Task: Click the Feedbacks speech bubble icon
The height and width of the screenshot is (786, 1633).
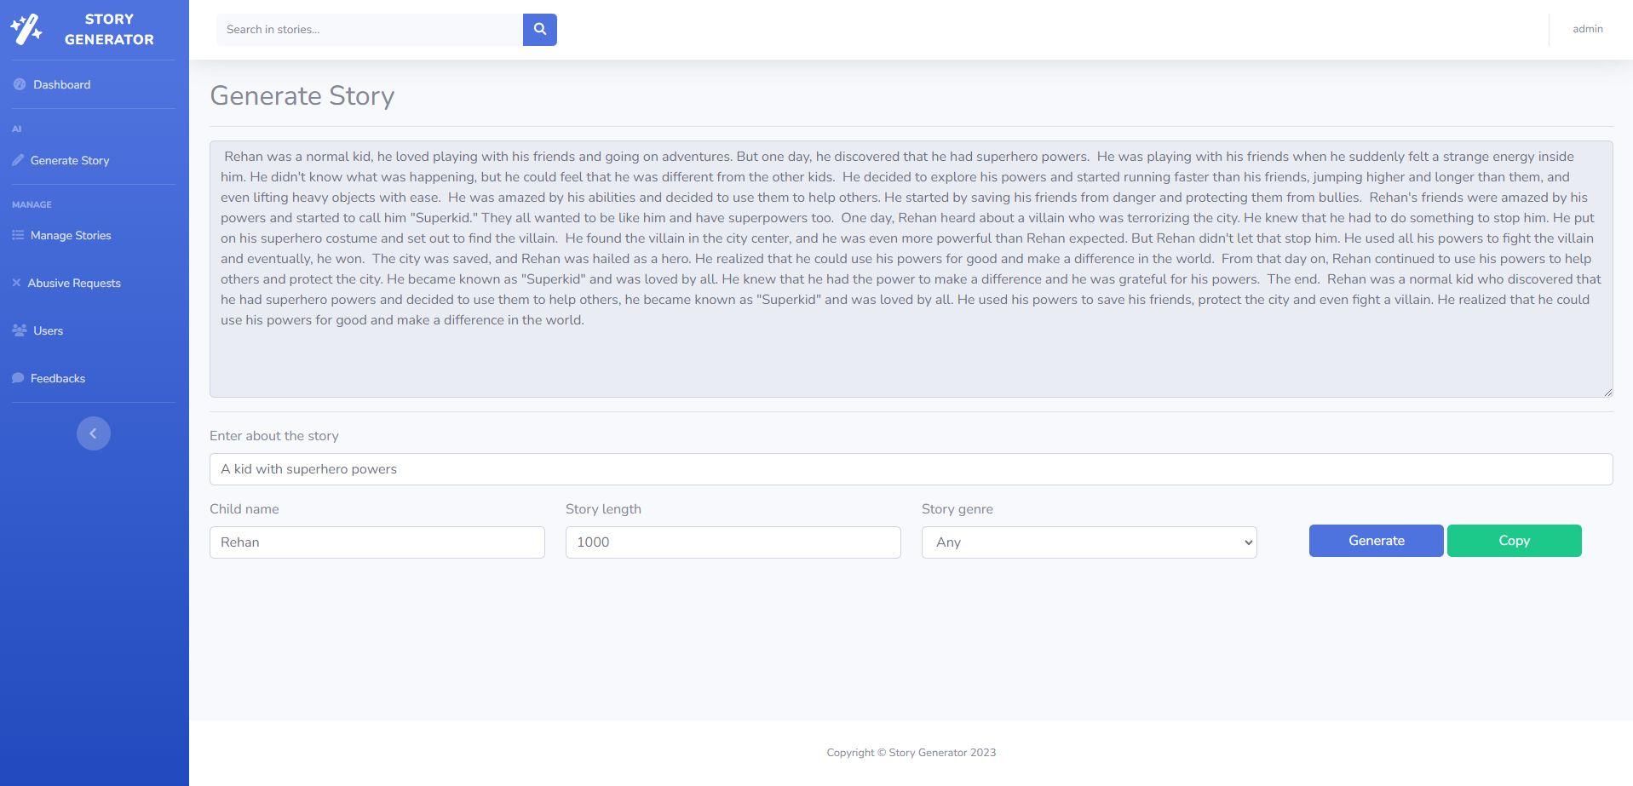Action: [18, 378]
